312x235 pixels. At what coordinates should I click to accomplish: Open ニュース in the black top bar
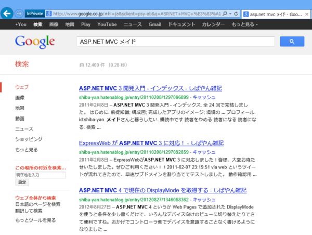point(133,24)
